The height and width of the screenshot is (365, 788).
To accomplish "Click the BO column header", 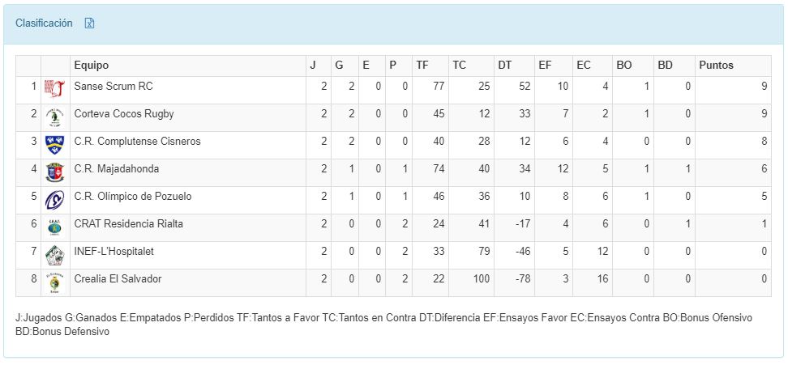I will 624,66.
